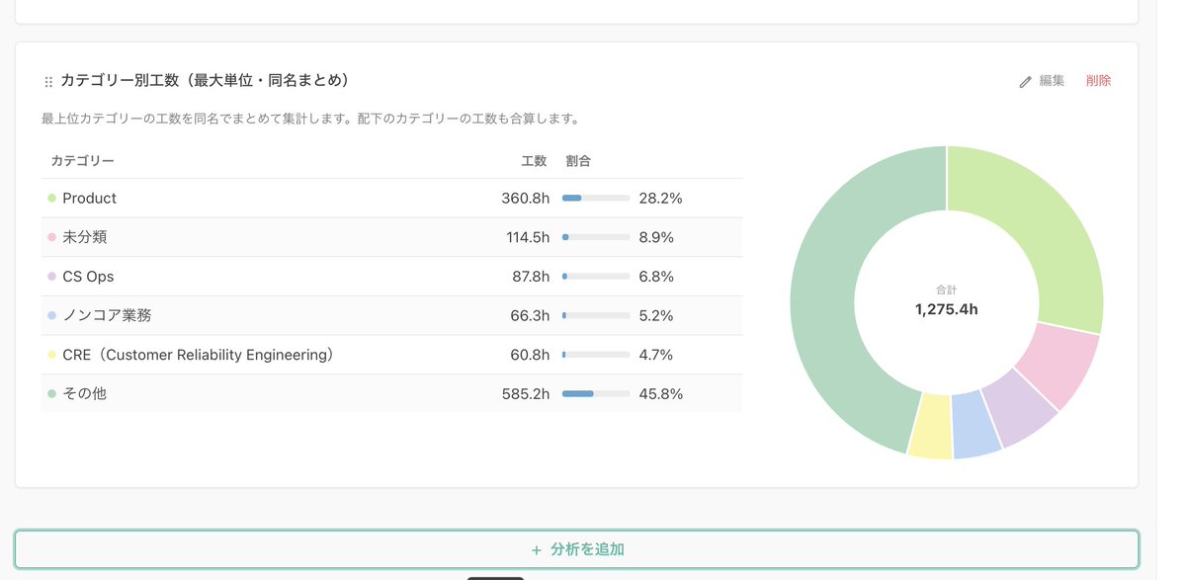The image size is (1186, 580).
Task: Click the 分析を追加 button
Action: coord(576,549)
